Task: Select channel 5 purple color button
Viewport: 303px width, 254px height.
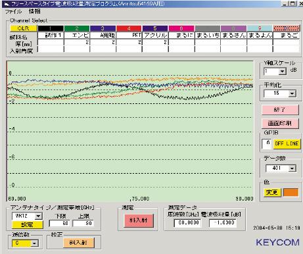Action: (x=155, y=28)
